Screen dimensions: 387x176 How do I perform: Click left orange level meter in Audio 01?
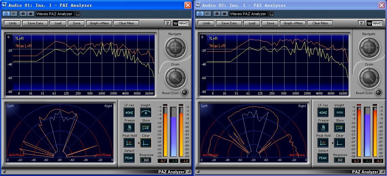[x=165, y=132]
